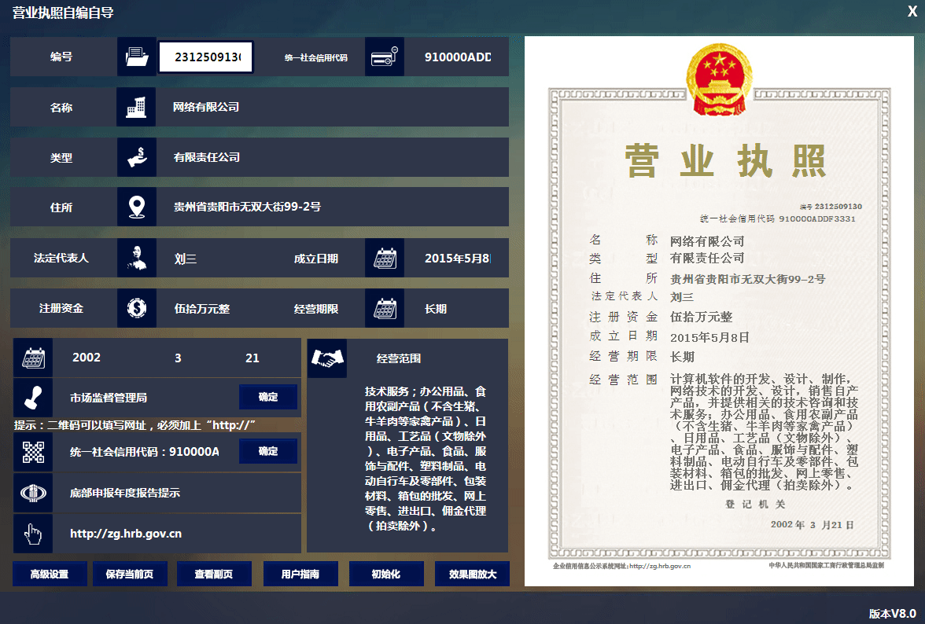Viewport: 925px width, 624px height.
Task: Click 保存当前页 to save the page
Action: pyautogui.click(x=130, y=573)
